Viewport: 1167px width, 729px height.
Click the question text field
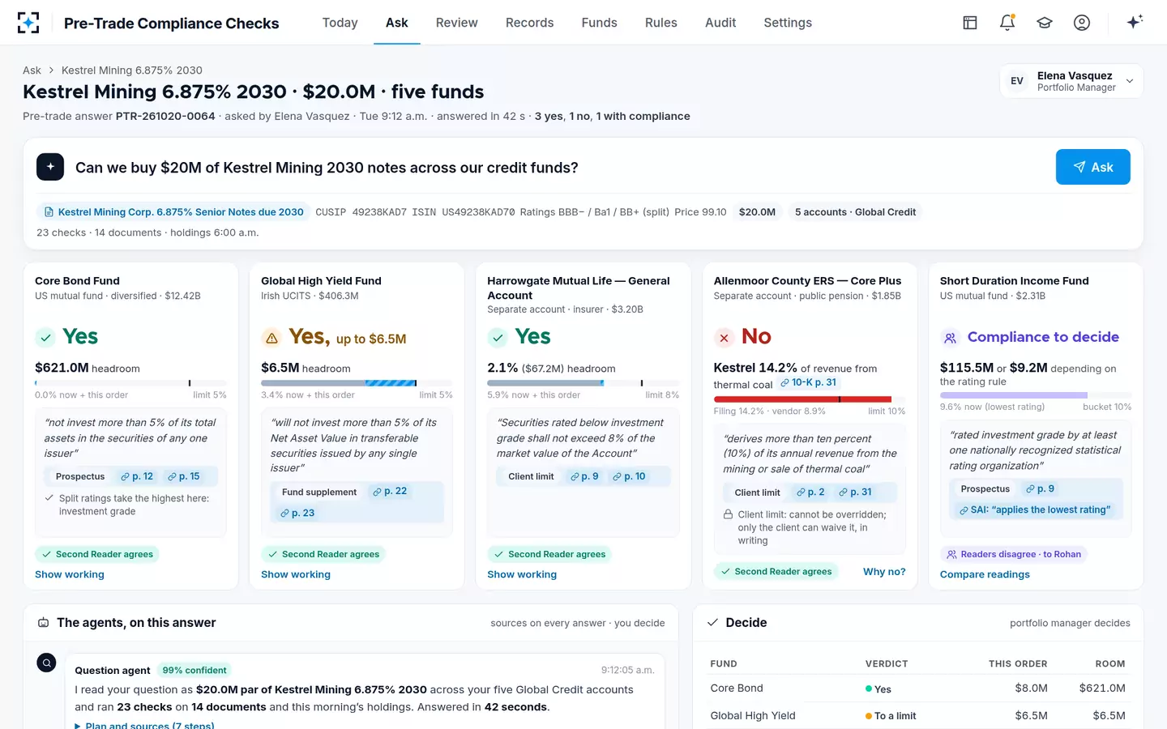pos(559,168)
